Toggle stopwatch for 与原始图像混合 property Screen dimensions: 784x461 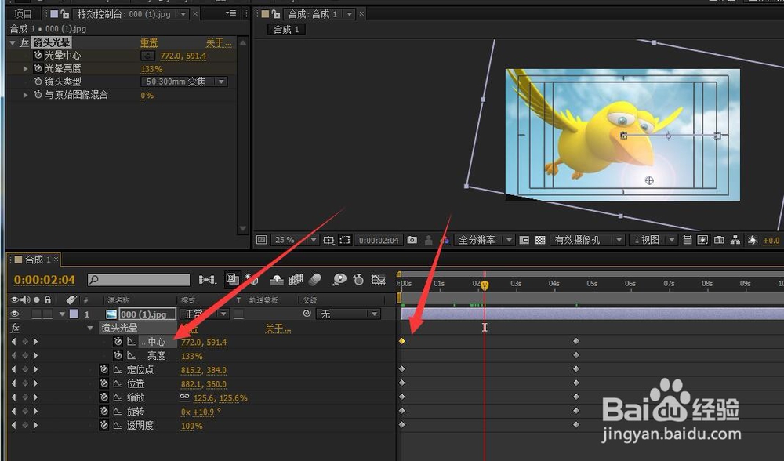pos(38,94)
